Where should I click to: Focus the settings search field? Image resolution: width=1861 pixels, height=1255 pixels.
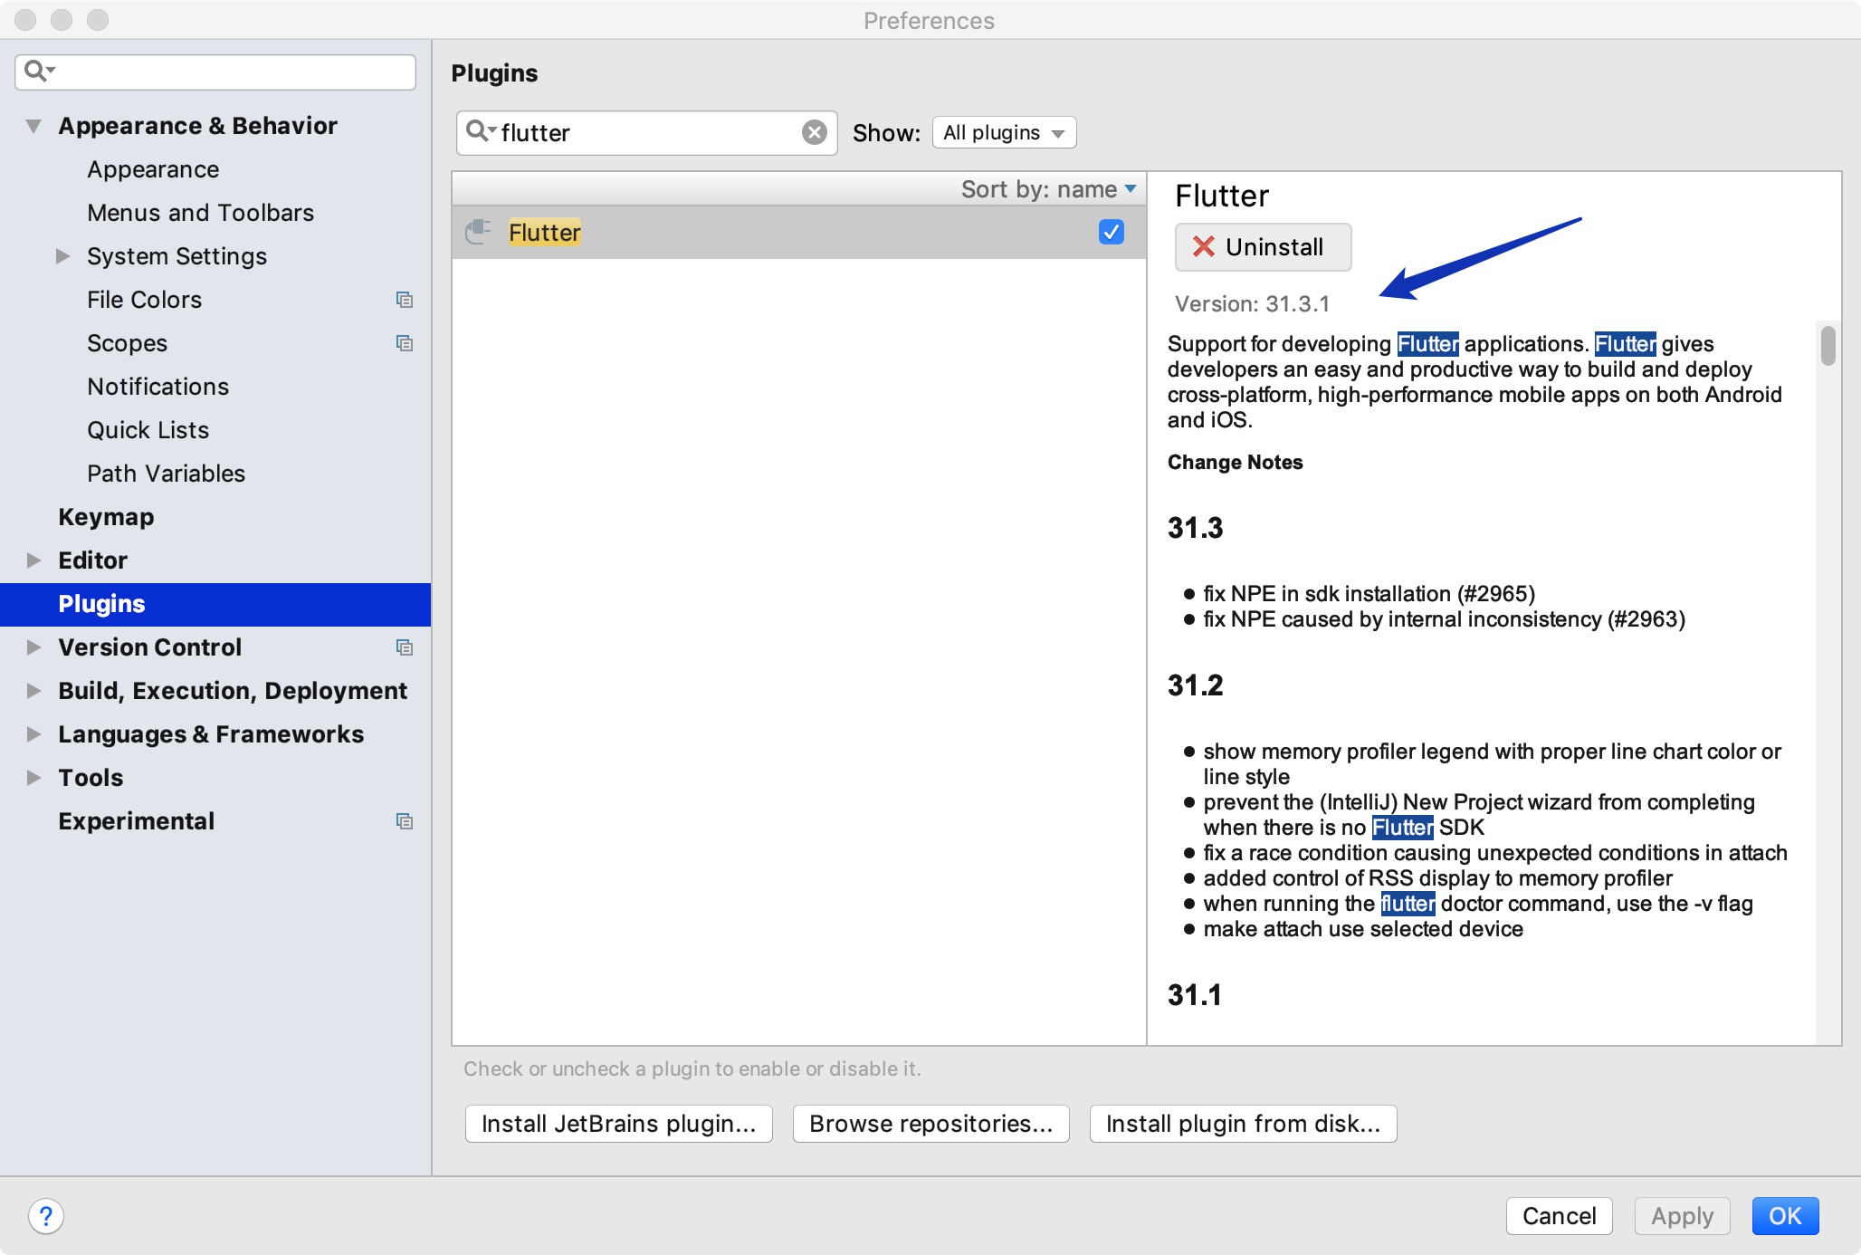[215, 72]
